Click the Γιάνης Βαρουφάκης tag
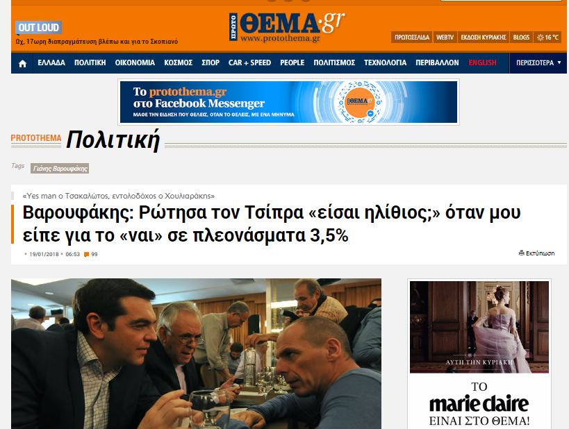 pyautogui.click(x=60, y=168)
